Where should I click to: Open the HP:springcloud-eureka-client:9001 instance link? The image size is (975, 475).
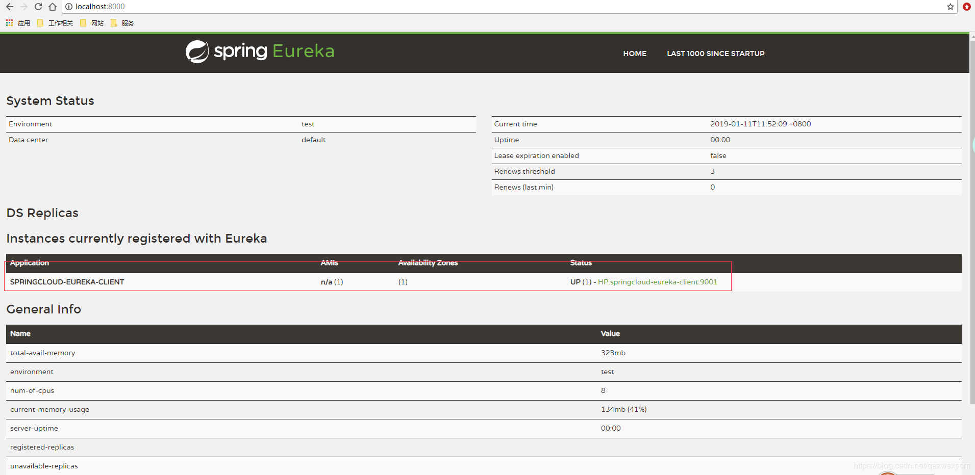pos(658,282)
